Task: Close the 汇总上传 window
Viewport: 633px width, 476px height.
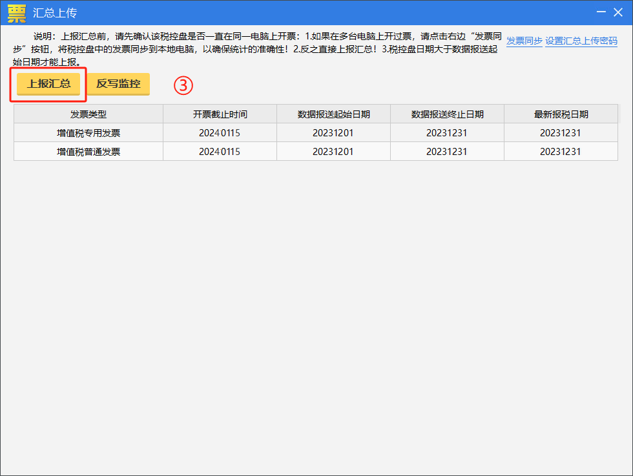Action: click(x=618, y=12)
